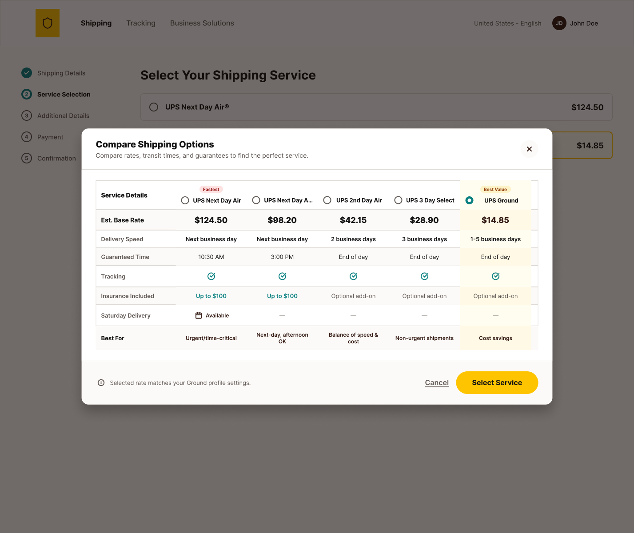The image size is (634, 533).
Task: Click the step 3 circle icon
Action: [27, 115]
